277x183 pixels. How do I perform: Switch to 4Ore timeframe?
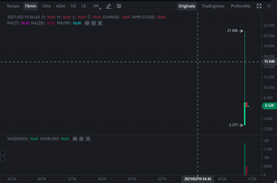click(61, 6)
